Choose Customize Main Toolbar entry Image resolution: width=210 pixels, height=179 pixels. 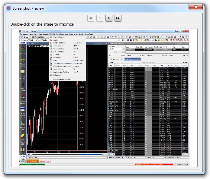coord(67,79)
